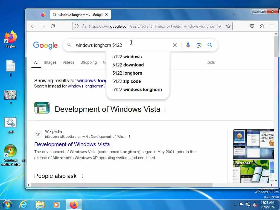Open the HORN 4074 green thumbnail
The height and width of the screenshot is (210, 280).
251,171
